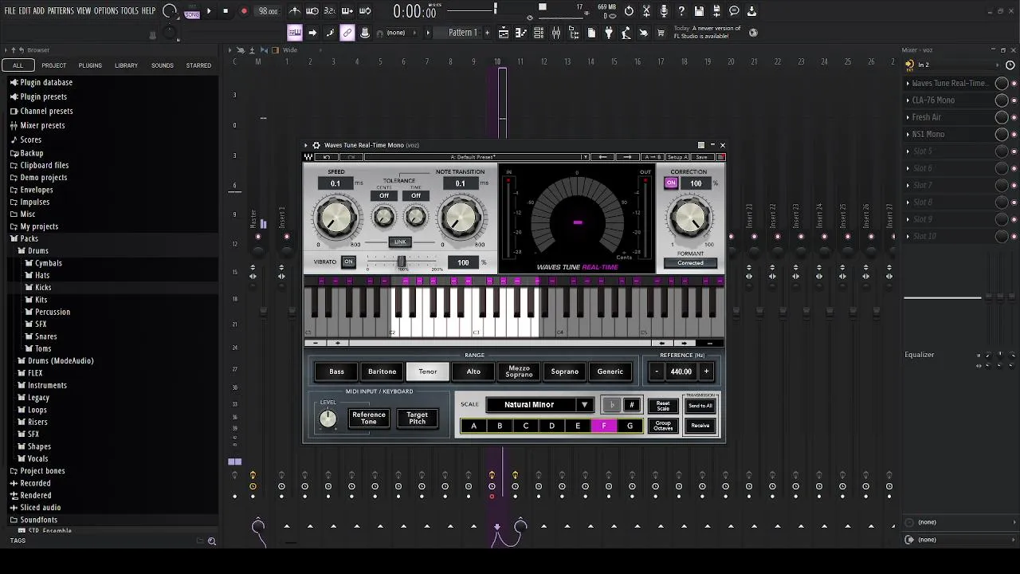Click the download content icon
The height and width of the screenshot is (574, 1020).
(751, 11)
